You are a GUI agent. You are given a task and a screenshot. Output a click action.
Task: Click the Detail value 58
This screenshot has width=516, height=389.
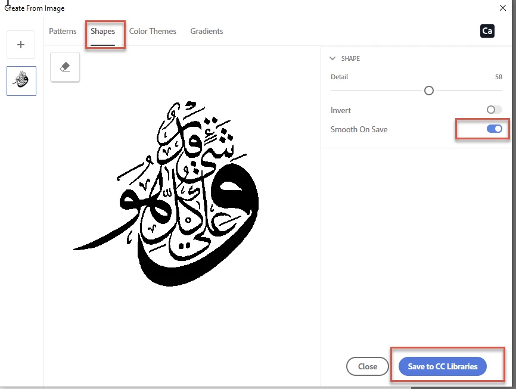[499, 77]
